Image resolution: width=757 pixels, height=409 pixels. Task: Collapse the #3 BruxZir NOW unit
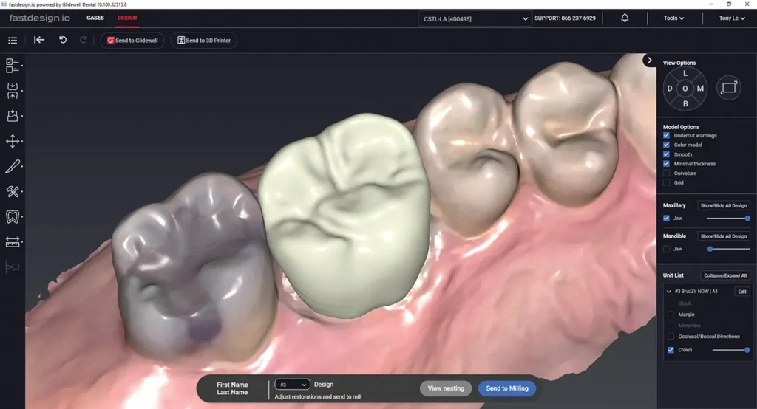tap(669, 292)
